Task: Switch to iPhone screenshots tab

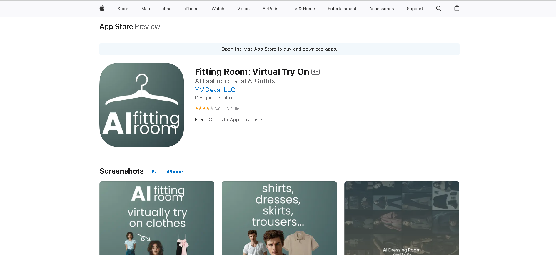Action: 175,172
